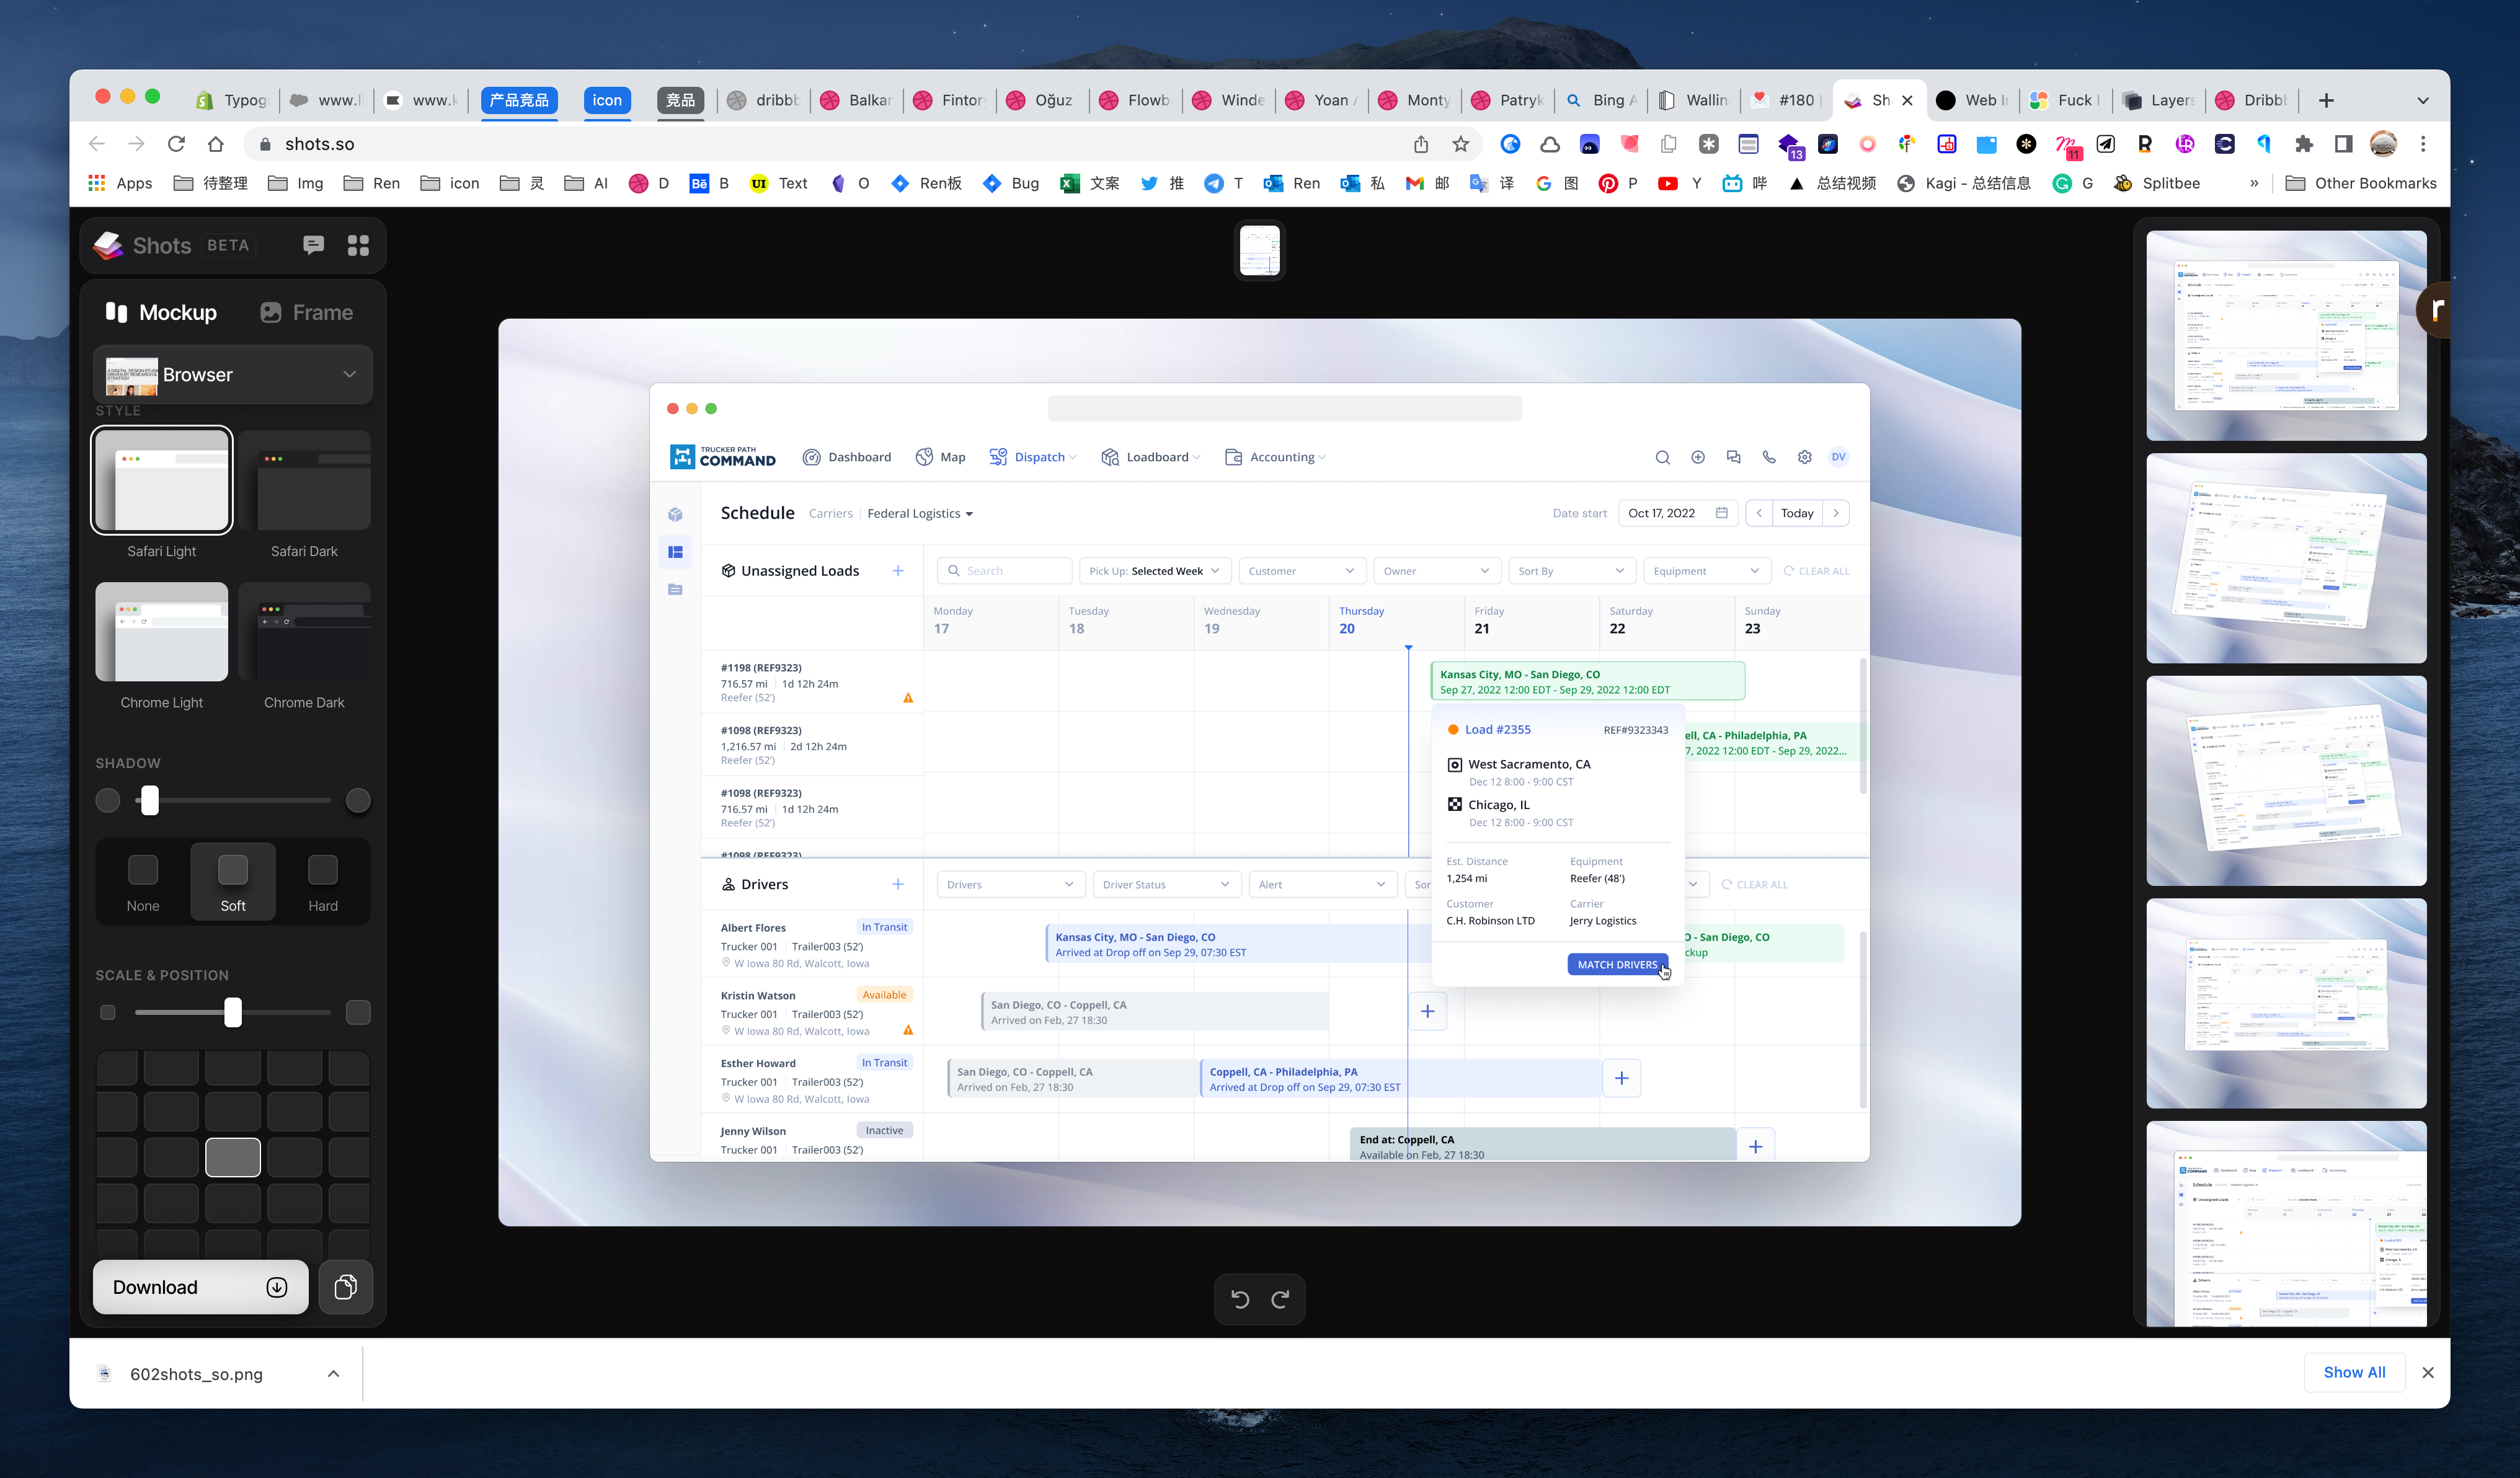Open the feedback chat icon next to BETA
2520x1478 pixels.
tap(313, 245)
